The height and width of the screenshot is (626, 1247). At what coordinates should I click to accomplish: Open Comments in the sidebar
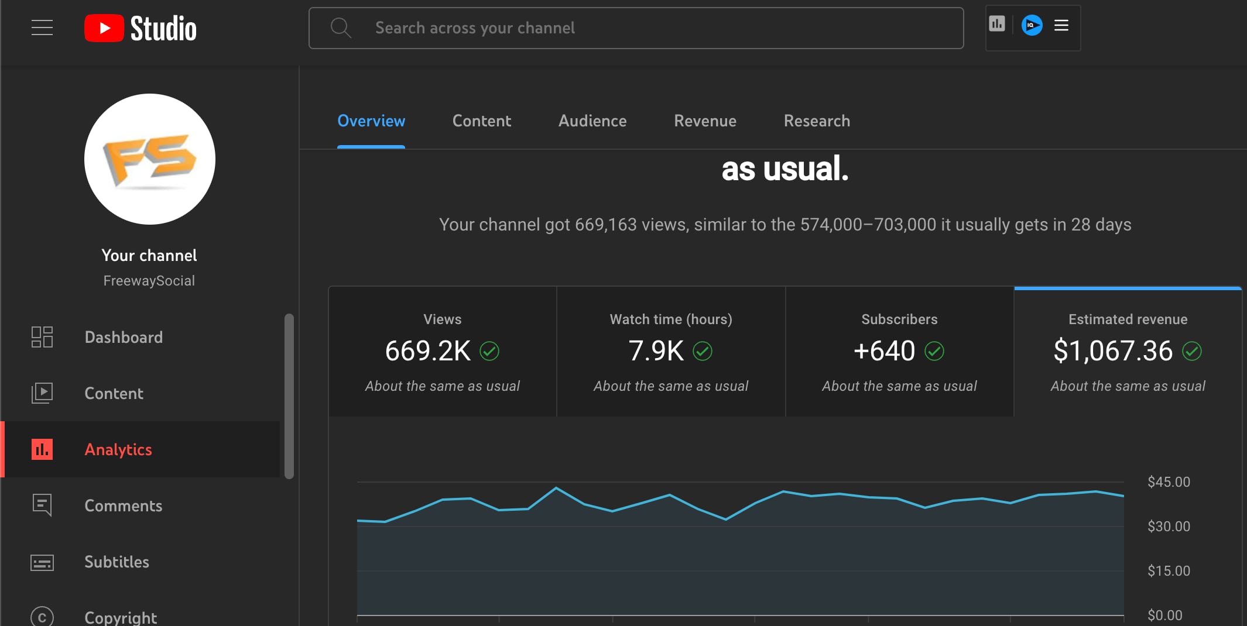click(141, 505)
